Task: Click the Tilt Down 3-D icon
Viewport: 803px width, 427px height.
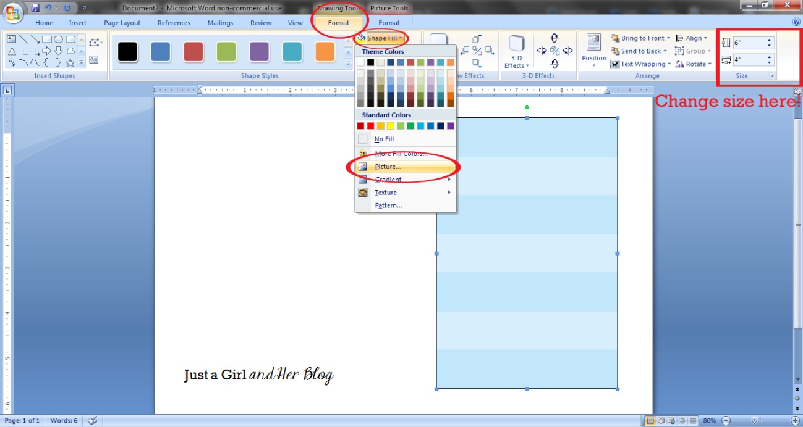Action: click(x=554, y=64)
